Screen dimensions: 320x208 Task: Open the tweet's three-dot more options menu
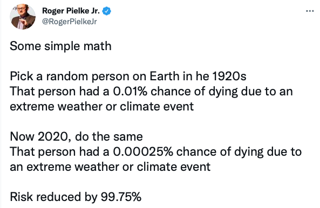[x=310, y=11]
